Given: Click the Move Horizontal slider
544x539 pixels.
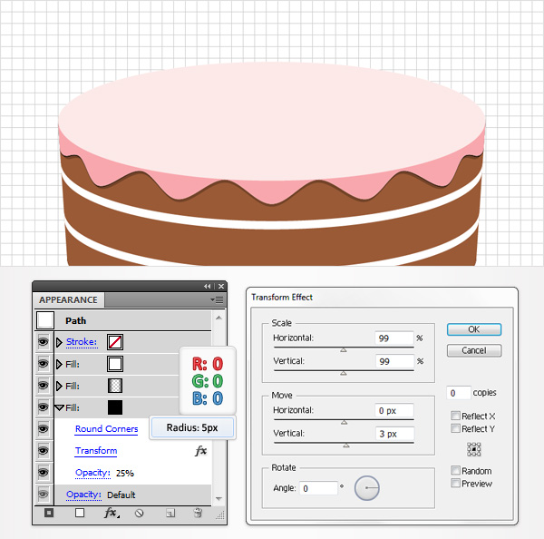Looking at the screenshot, I should [x=344, y=421].
